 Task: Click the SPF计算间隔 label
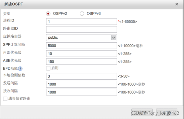[x=14, y=45]
